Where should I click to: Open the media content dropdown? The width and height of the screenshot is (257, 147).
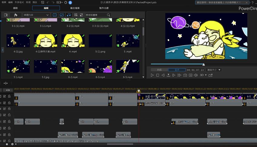point(36,15)
